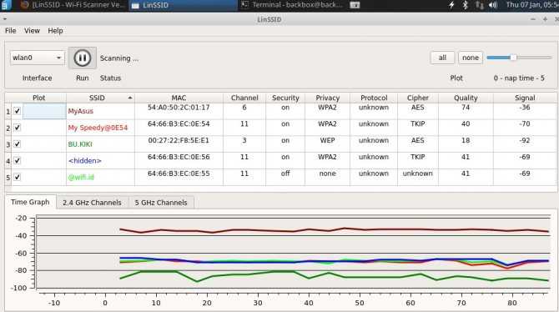559x312 pixels.
Task: Open the volume speaker icon
Action: [x=493, y=5]
